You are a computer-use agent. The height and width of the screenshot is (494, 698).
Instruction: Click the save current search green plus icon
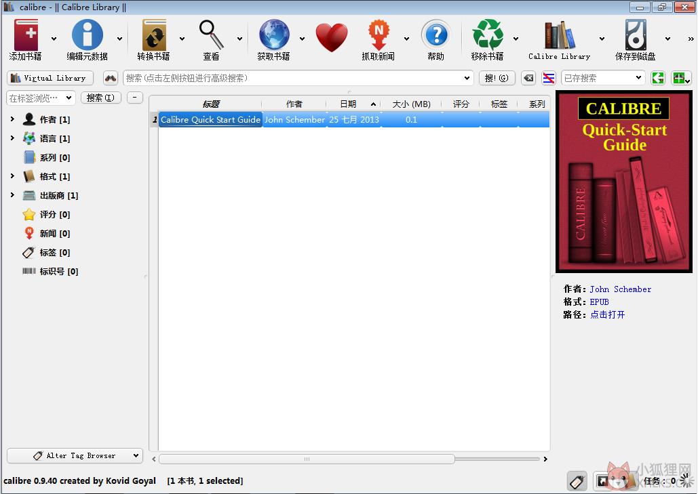tap(681, 78)
